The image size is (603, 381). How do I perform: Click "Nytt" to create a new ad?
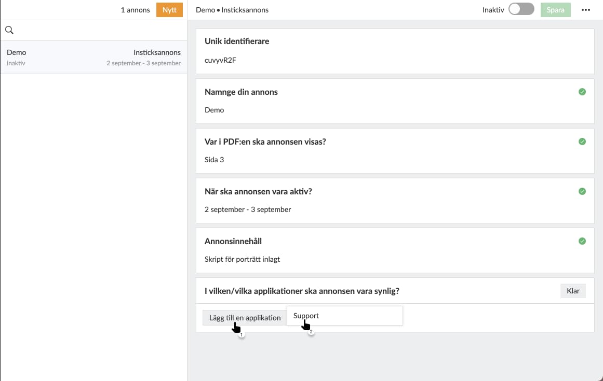click(169, 9)
